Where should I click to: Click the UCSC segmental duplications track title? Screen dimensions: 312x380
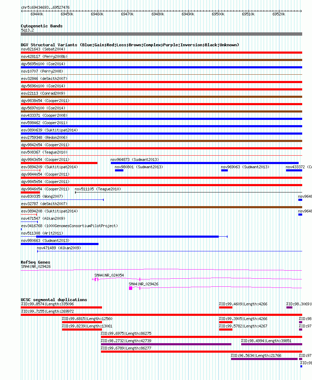(54, 300)
